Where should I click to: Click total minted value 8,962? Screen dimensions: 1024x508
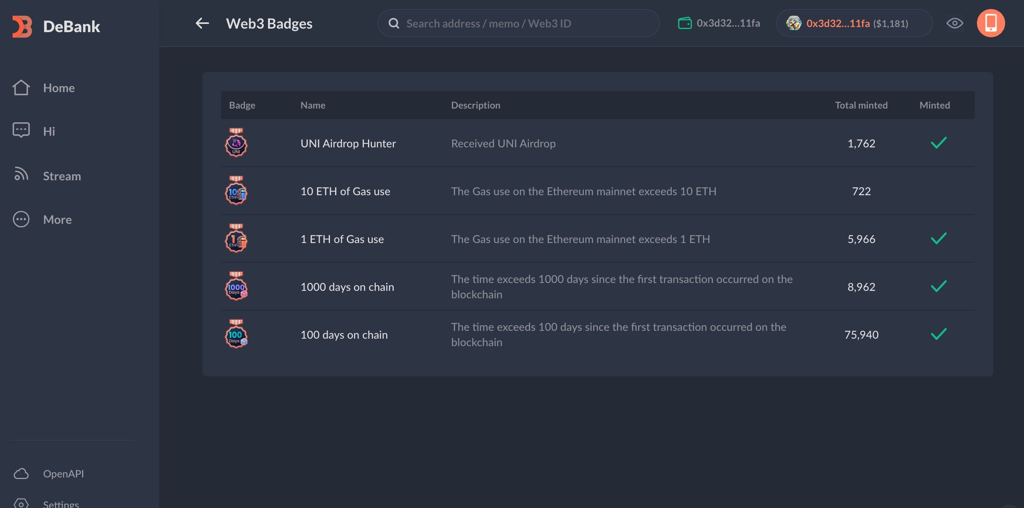pos(862,287)
